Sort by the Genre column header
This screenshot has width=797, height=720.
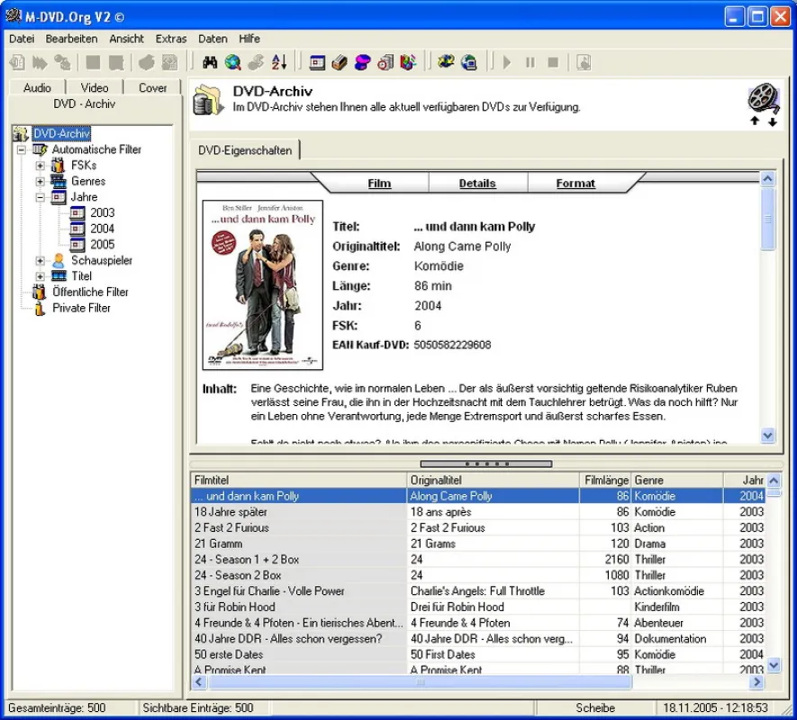click(x=677, y=481)
